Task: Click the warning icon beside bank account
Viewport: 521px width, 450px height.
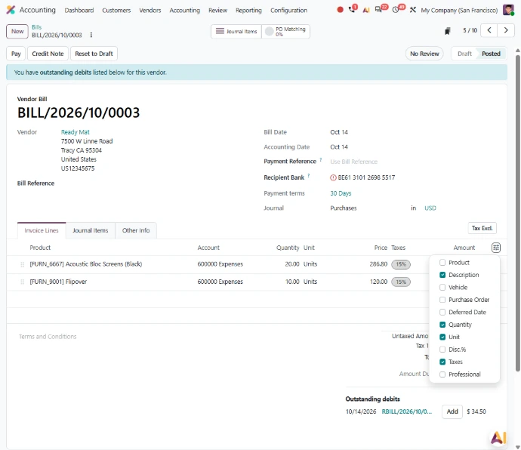Action: 333,177
